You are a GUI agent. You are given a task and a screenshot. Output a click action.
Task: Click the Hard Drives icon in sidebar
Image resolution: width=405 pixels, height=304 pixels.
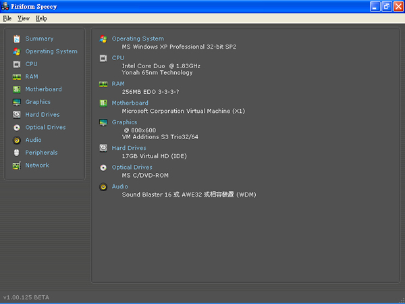coord(16,115)
